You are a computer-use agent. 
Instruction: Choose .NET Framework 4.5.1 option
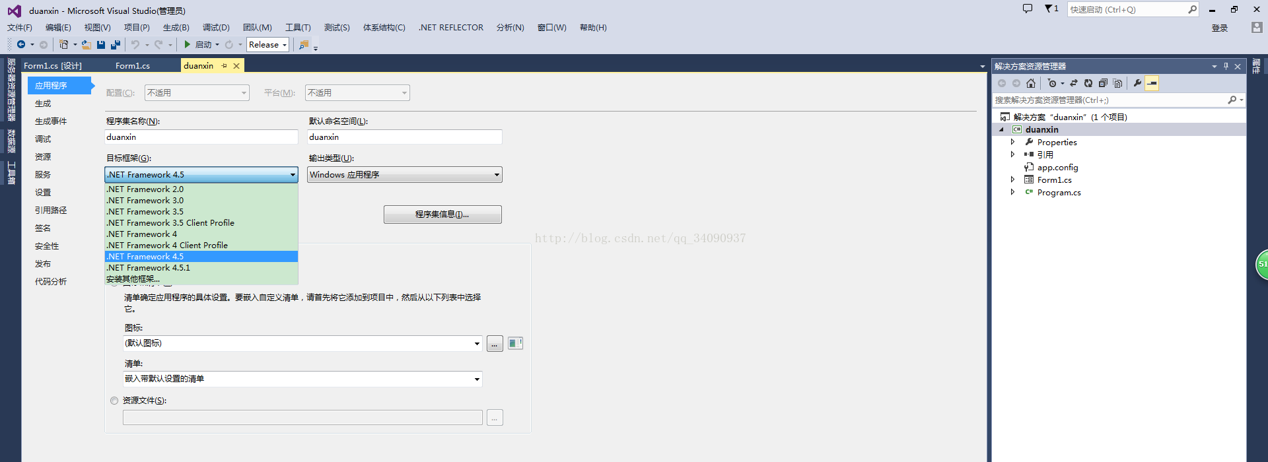click(x=201, y=268)
